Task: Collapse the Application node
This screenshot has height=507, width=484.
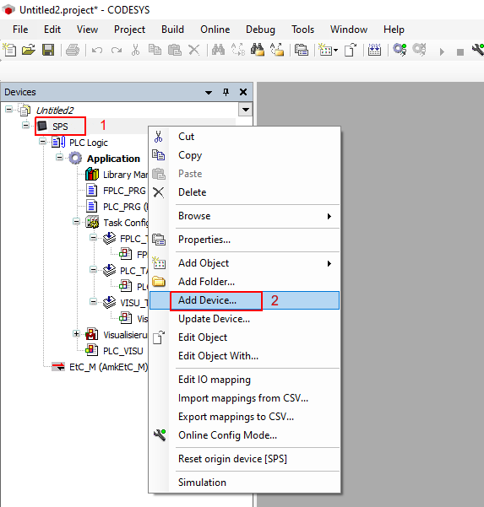Action: (x=59, y=158)
